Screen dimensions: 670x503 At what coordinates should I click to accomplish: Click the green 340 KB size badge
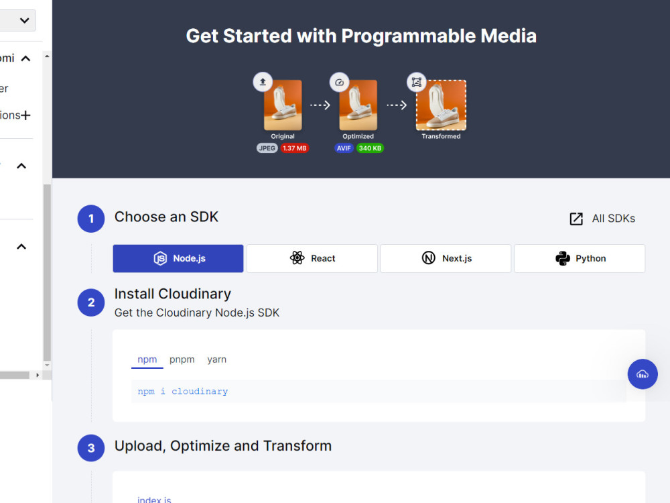(x=369, y=148)
